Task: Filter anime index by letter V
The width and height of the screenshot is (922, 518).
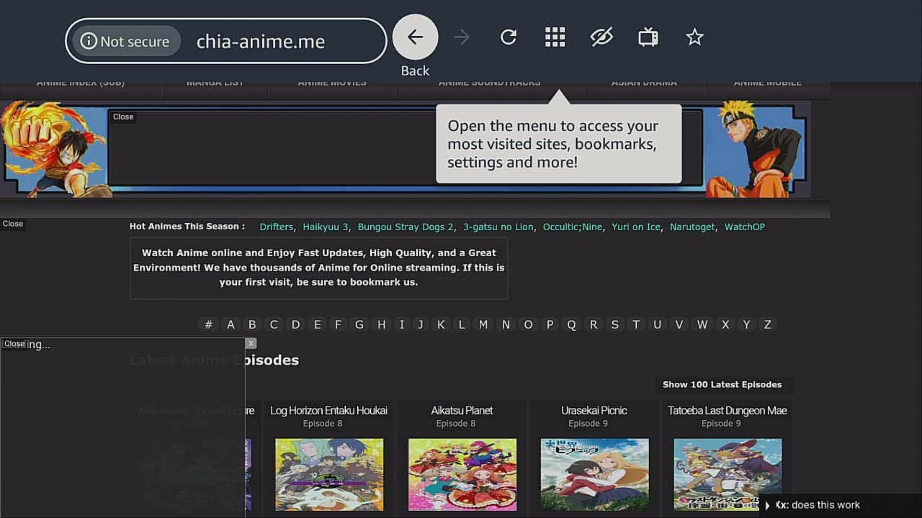Action: (x=679, y=325)
